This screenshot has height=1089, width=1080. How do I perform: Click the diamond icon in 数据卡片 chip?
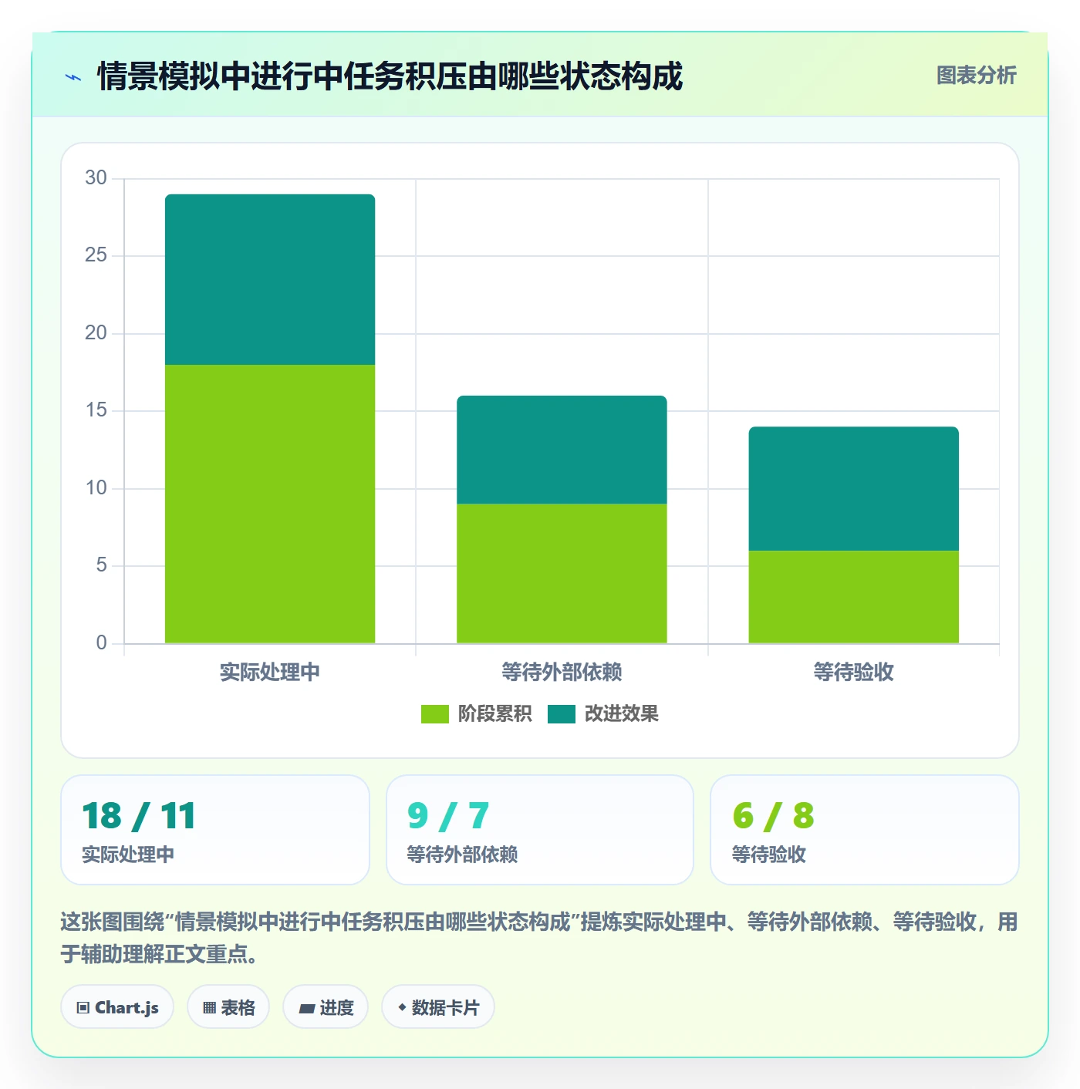(402, 1007)
